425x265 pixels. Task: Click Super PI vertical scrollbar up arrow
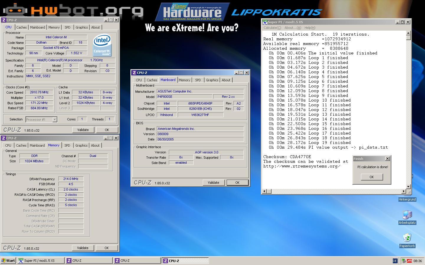point(408,33)
